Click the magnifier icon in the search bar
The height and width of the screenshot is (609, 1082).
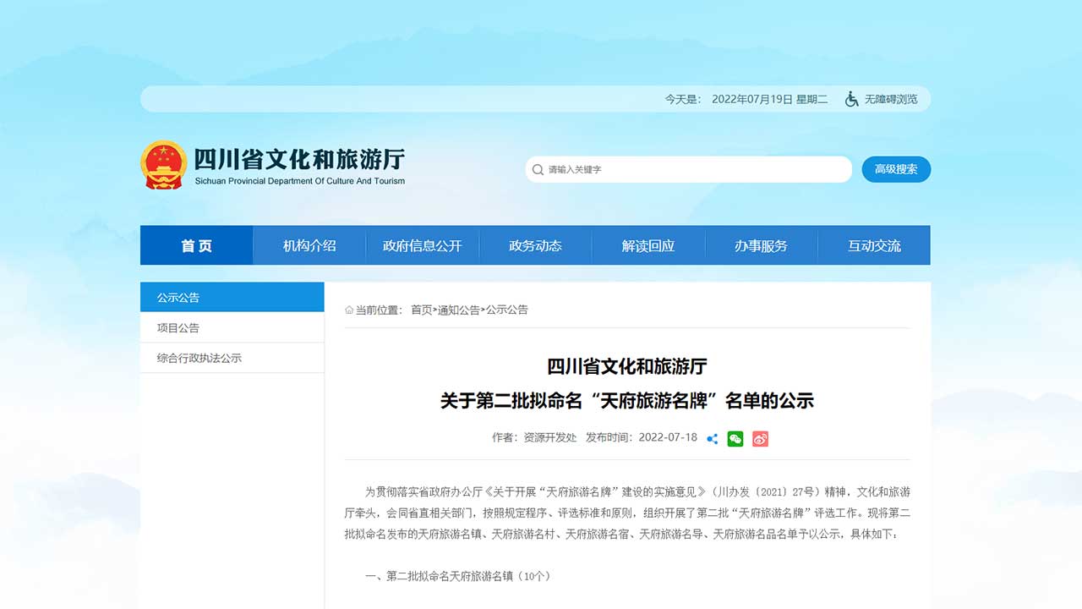click(538, 169)
